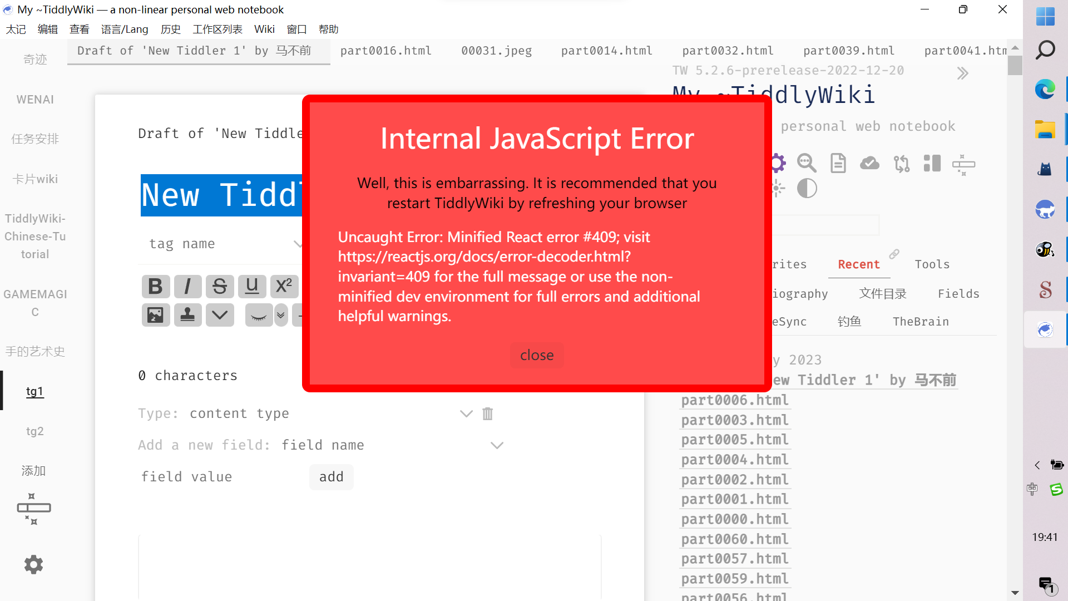The height and width of the screenshot is (601, 1068).
Task: Switch to part0032.html tab
Action: click(x=728, y=51)
